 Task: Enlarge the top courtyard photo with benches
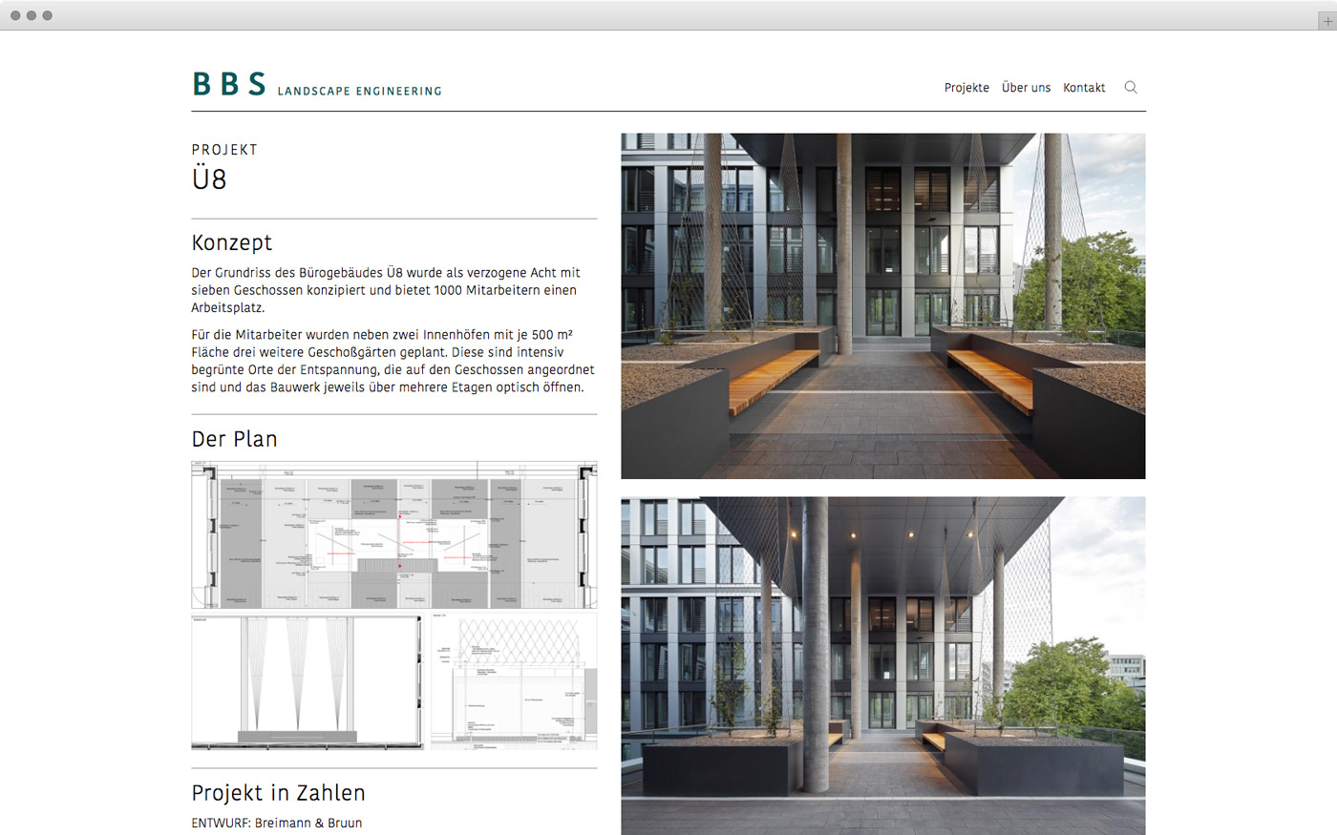882,305
